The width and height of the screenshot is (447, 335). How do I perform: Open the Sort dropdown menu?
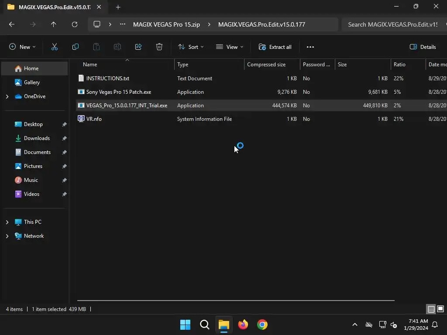click(x=191, y=47)
